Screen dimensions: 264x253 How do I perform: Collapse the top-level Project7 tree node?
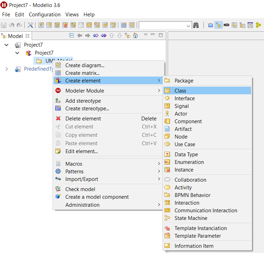click(x=6, y=45)
